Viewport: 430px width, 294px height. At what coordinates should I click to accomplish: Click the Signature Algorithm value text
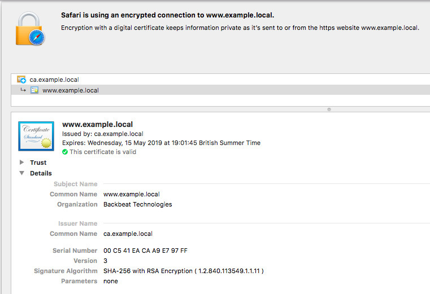pyautogui.click(x=184, y=271)
